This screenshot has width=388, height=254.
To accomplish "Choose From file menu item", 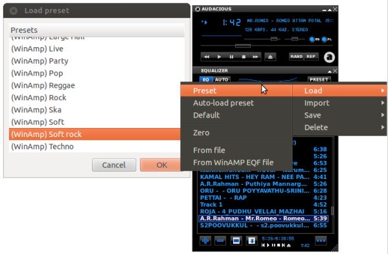I will coord(236,151).
